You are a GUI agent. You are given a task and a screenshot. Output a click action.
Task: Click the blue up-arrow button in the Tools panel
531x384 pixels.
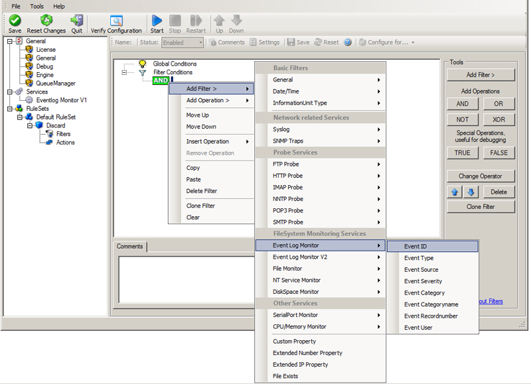(x=455, y=192)
